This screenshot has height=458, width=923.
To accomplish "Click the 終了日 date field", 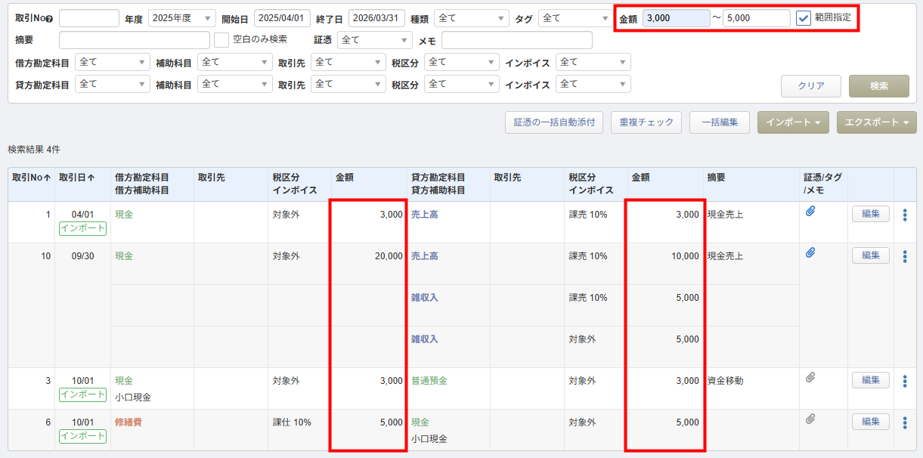I will pos(376,18).
